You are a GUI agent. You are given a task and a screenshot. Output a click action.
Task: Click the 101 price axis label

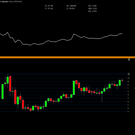pyautogui.click(x=129, y=78)
